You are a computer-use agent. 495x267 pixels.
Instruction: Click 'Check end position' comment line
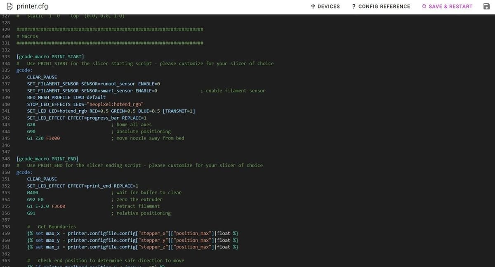106,260
